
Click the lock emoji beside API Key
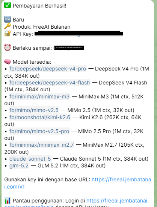point(8,34)
